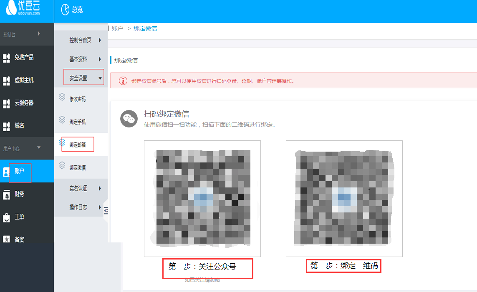
Task: Open 云服务器 in the left sidebar
Action: [x=24, y=103]
